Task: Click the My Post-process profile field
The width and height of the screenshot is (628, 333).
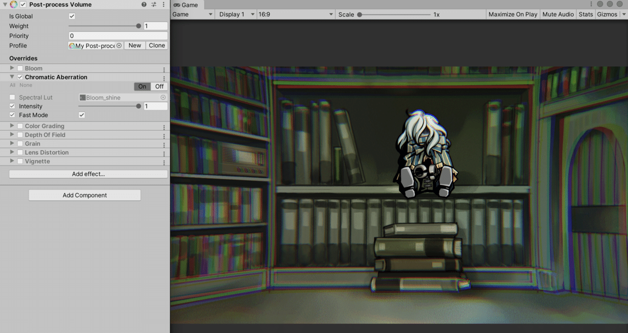Action: click(x=96, y=46)
